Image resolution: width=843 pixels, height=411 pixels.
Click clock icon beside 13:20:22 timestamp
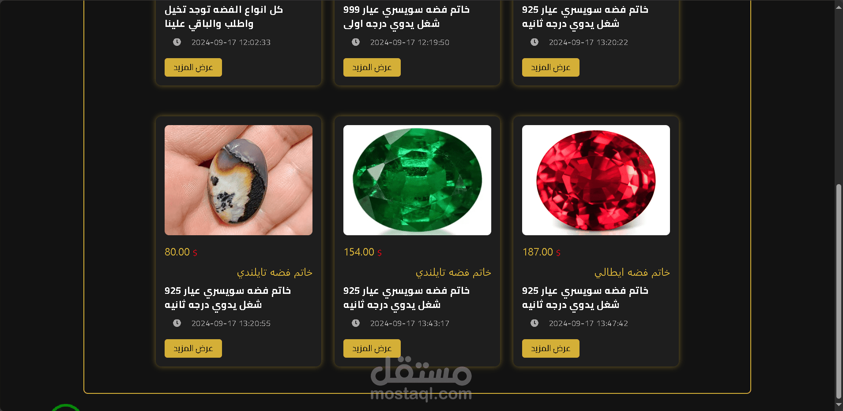tap(534, 42)
